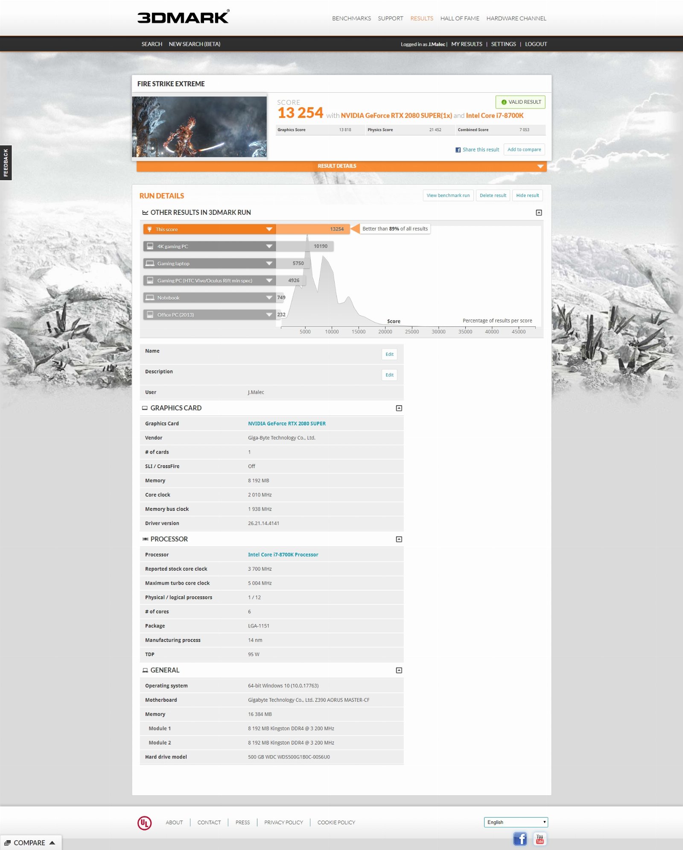Viewport: 683px width, 850px height.
Task: Edit the Description field
Action: pos(389,375)
